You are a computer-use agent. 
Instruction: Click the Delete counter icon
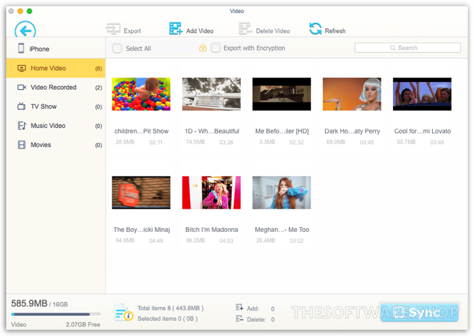pyautogui.click(x=239, y=319)
